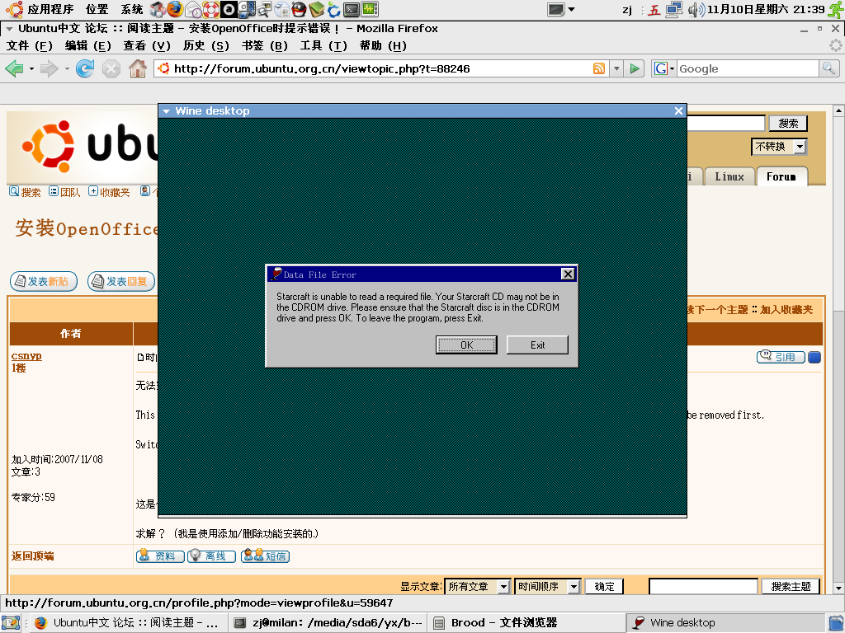Click OK in Data File Error dialog
Image resolution: width=845 pixels, height=633 pixels.
pyautogui.click(x=466, y=345)
